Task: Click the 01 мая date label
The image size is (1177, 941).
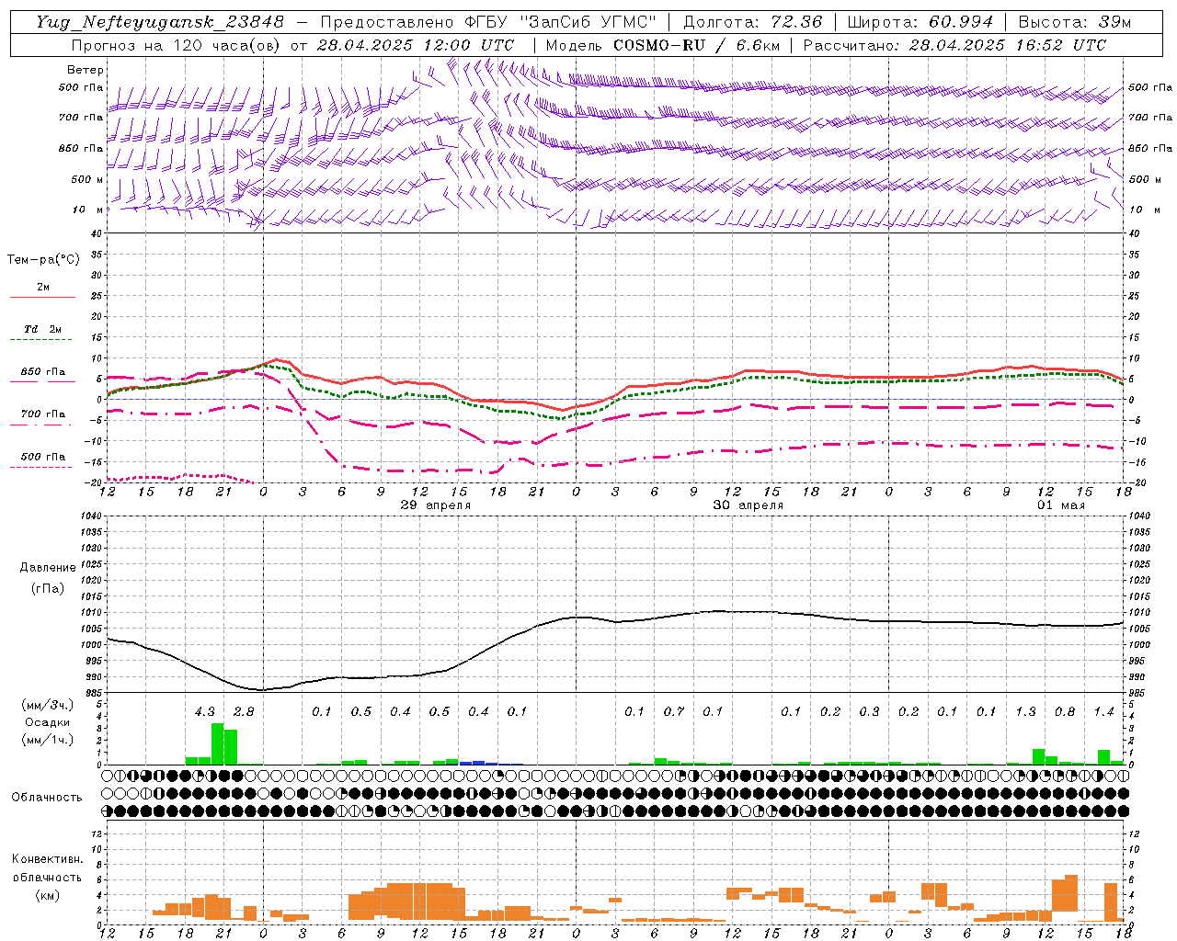Action: tap(1061, 505)
